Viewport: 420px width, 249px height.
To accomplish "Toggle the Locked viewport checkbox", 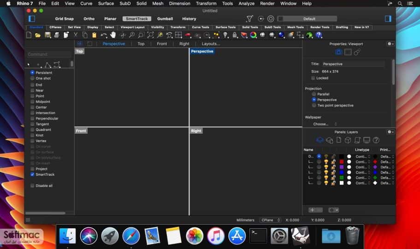I will [313, 78].
